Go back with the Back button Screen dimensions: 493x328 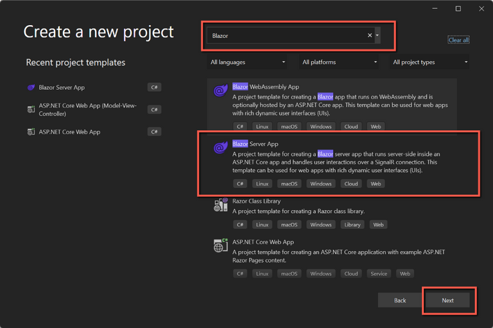(400, 300)
